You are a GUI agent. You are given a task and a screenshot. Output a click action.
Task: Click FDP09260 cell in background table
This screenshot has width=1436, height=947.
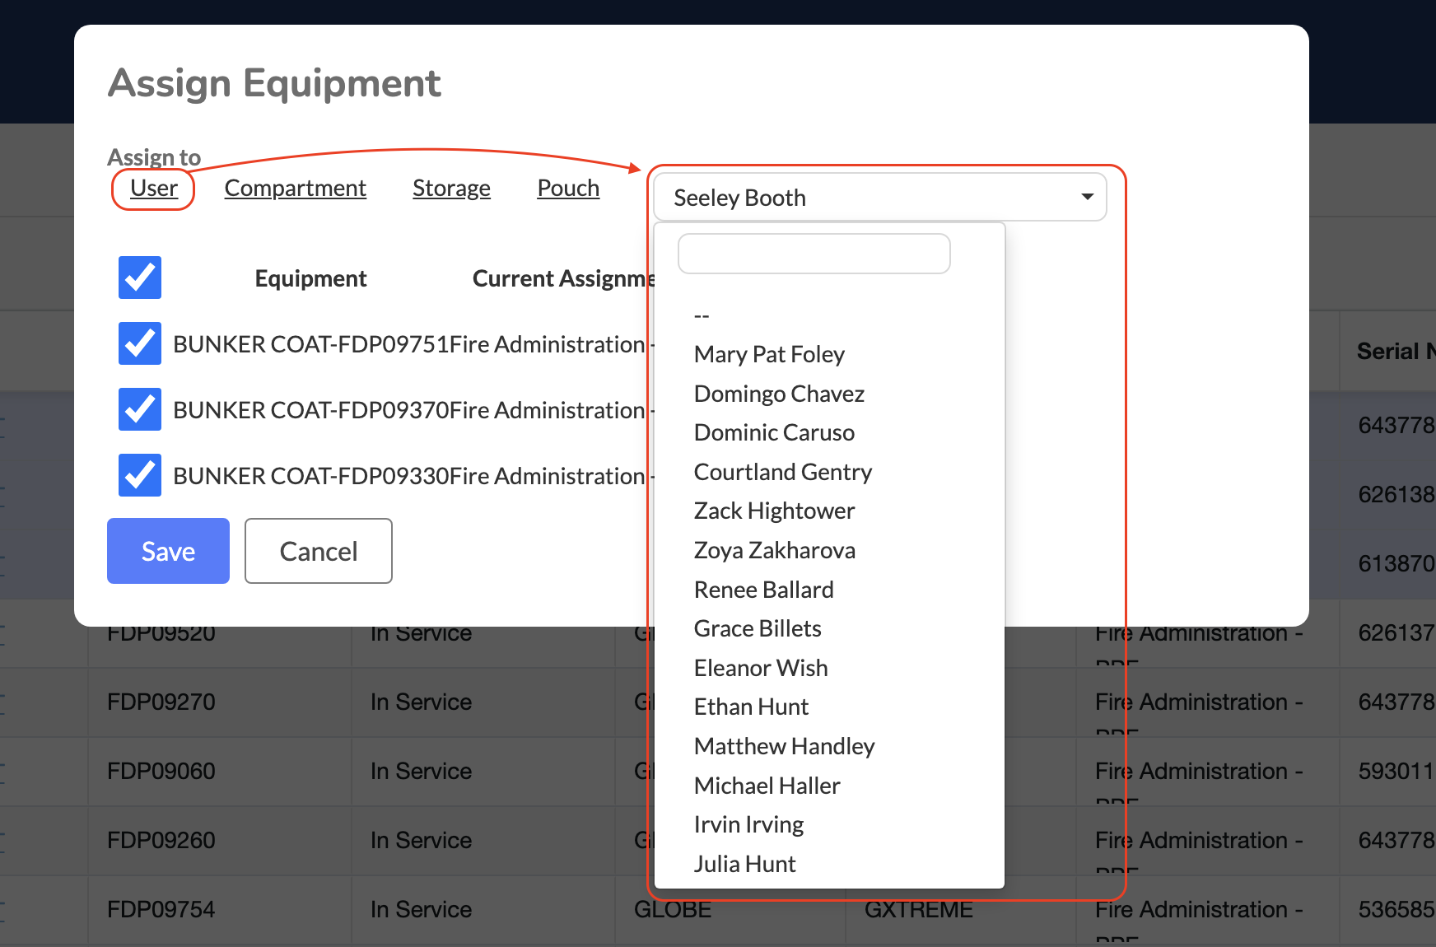[x=161, y=840]
